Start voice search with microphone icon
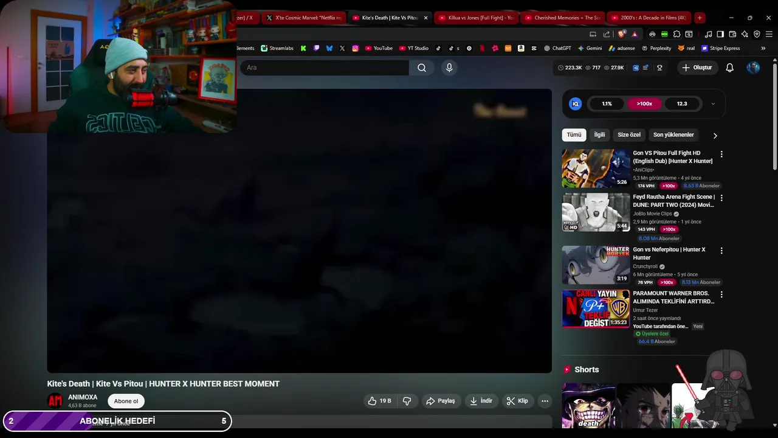This screenshot has width=778, height=438. [449, 68]
